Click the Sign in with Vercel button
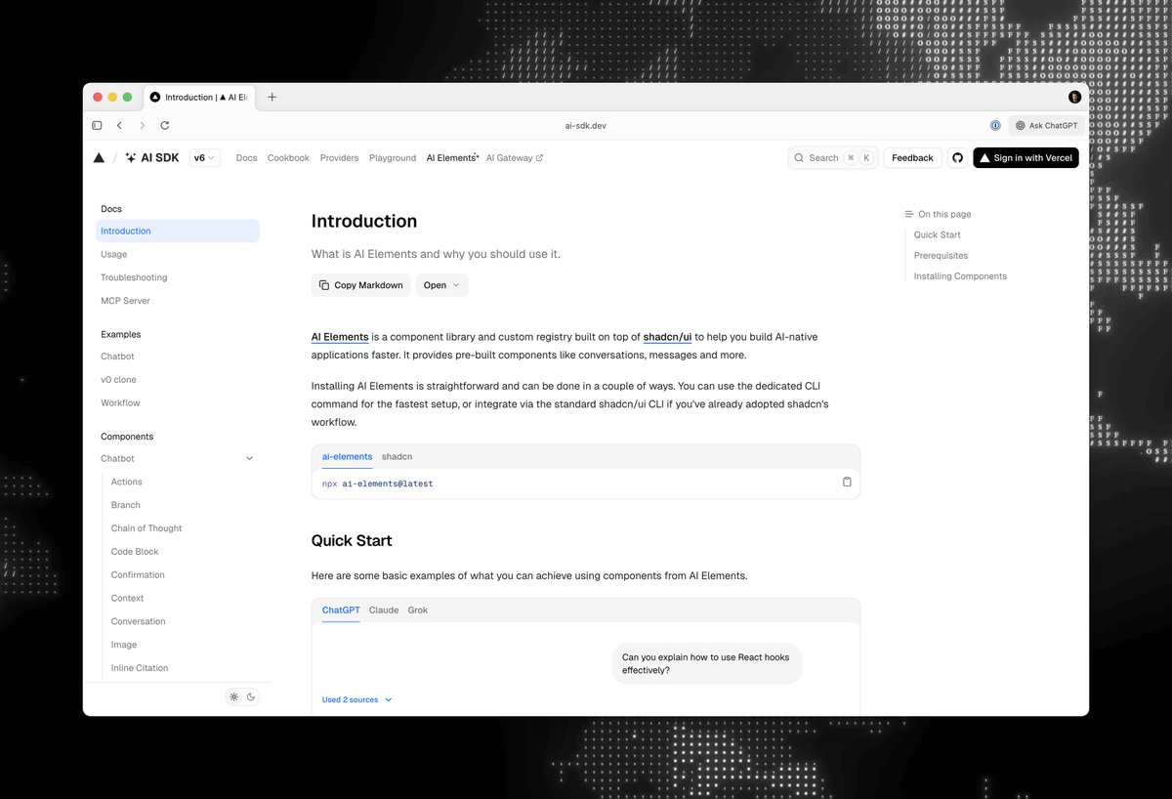 tap(1025, 157)
